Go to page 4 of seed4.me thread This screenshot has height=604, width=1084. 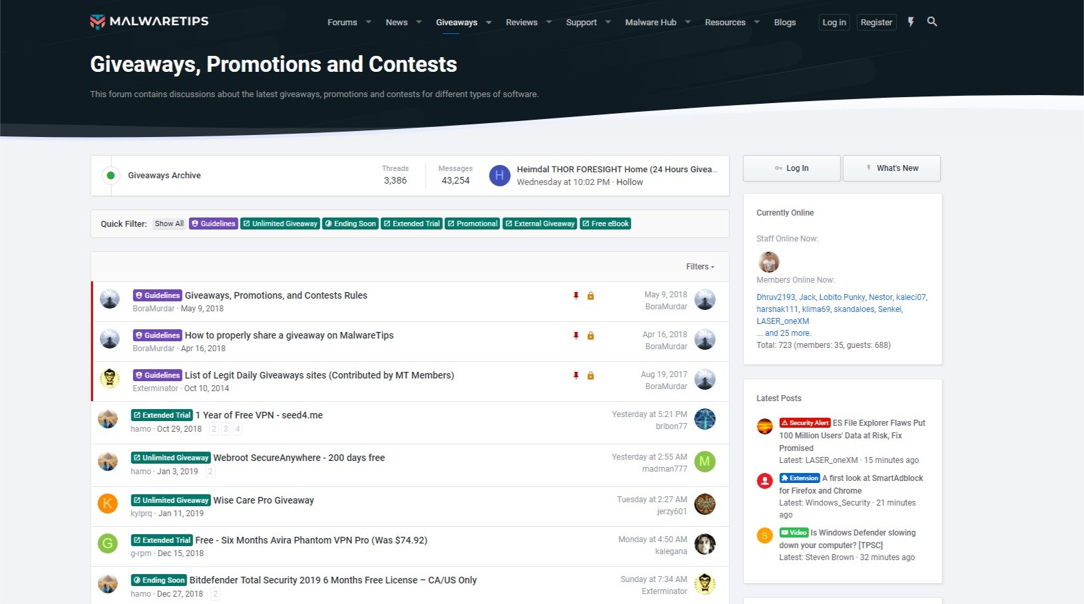[x=238, y=429]
